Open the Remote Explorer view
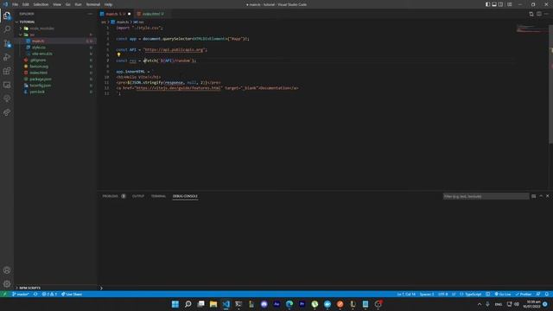Image resolution: width=553 pixels, height=311 pixels. point(7,85)
